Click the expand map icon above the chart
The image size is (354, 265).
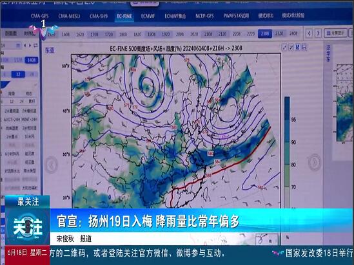tap(284, 48)
